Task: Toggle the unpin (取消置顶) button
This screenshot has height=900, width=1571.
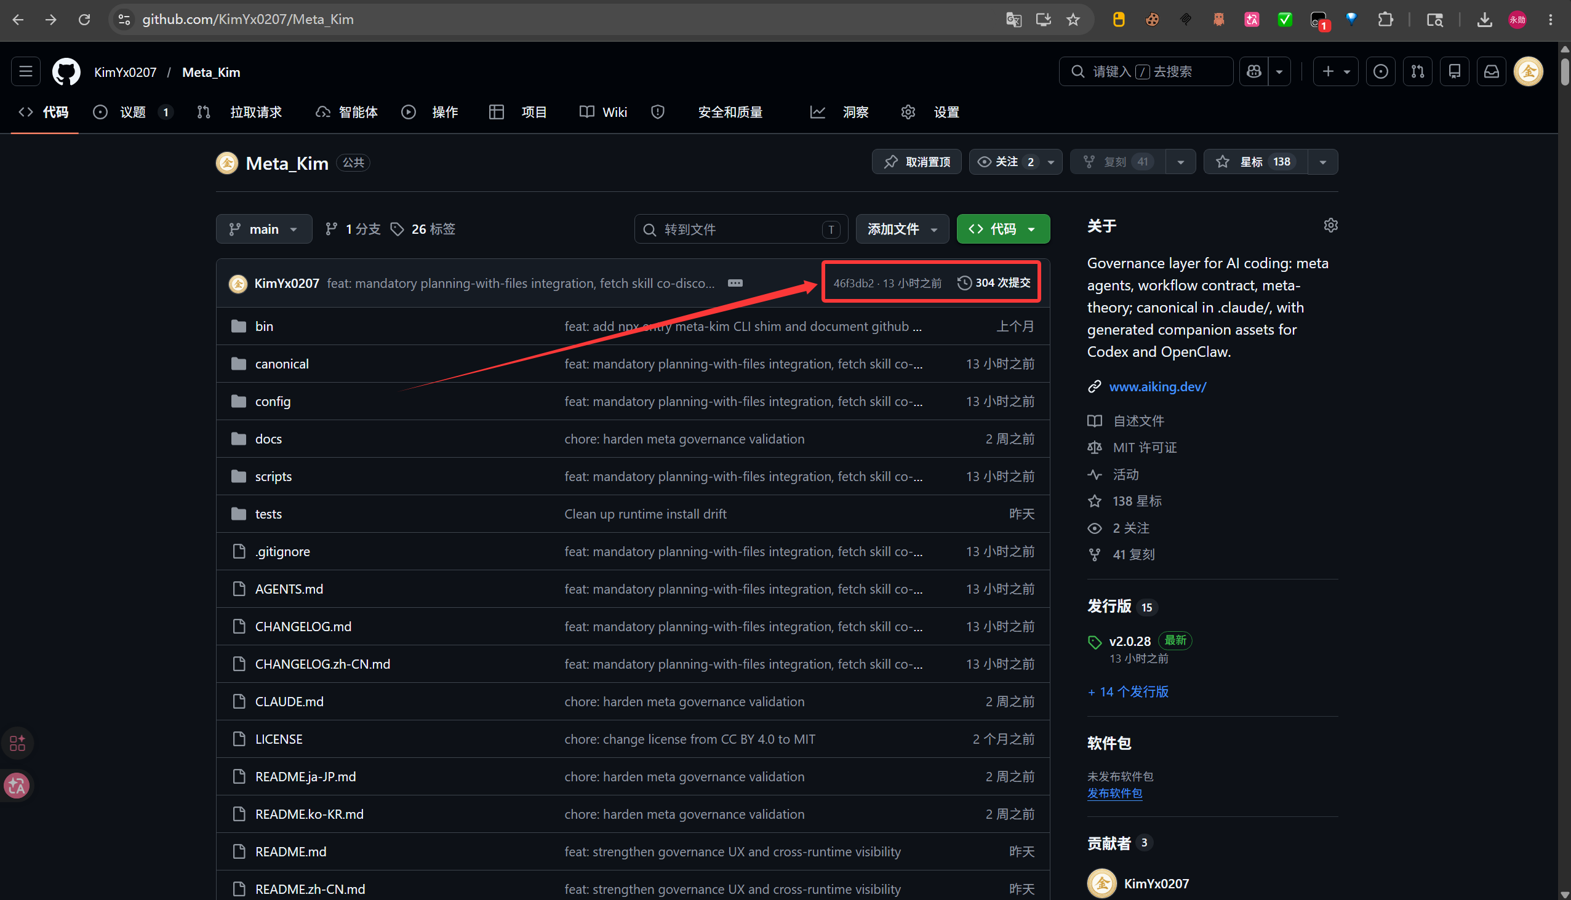Action: coord(917,162)
